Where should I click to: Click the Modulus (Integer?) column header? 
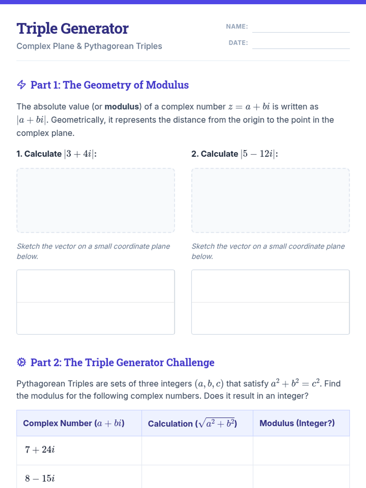tap(301, 423)
